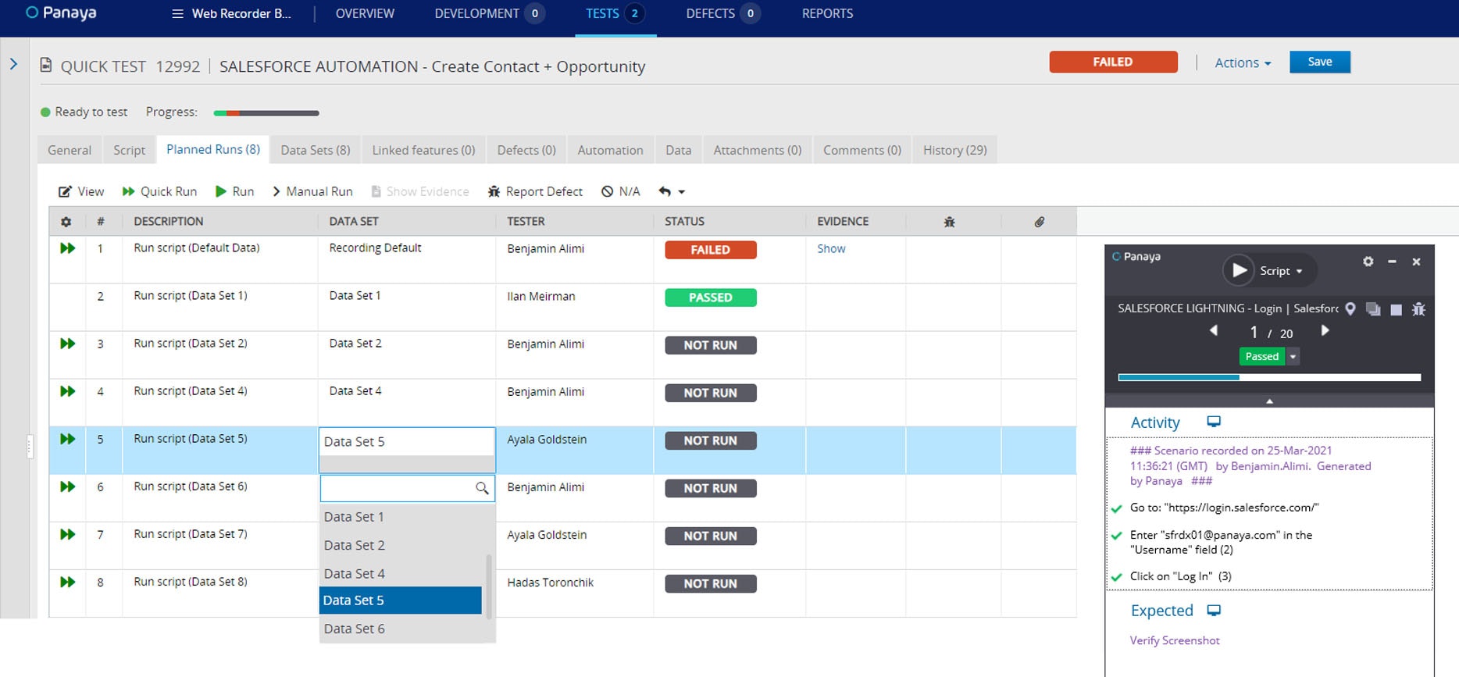Select Data Set 6 in the dropdown list
This screenshot has width=1459, height=677.
click(402, 629)
